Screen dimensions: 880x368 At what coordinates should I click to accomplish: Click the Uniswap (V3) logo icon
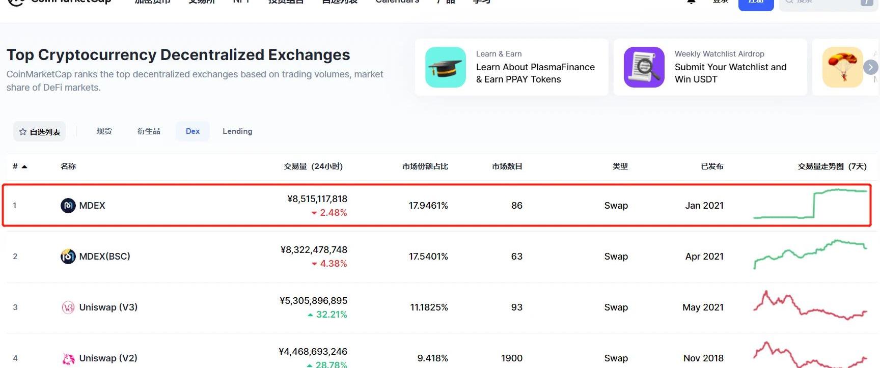(x=68, y=307)
